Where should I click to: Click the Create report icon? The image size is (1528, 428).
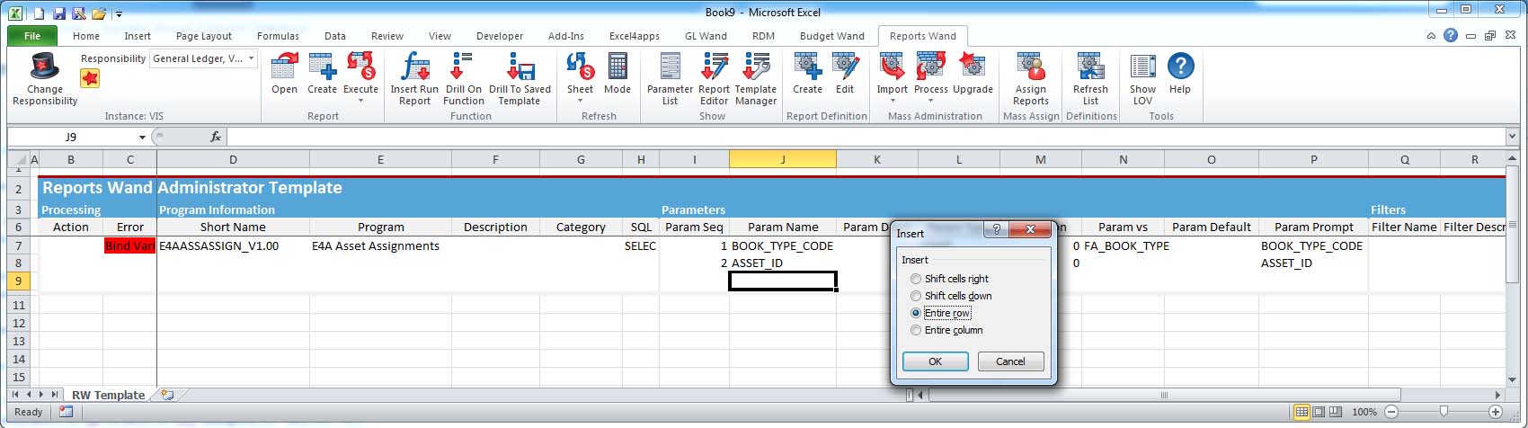322,66
